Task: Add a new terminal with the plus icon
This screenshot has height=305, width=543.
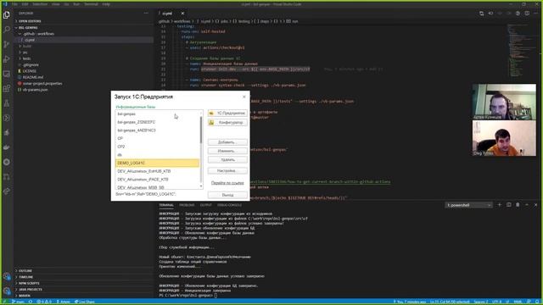Action: (500, 205)
